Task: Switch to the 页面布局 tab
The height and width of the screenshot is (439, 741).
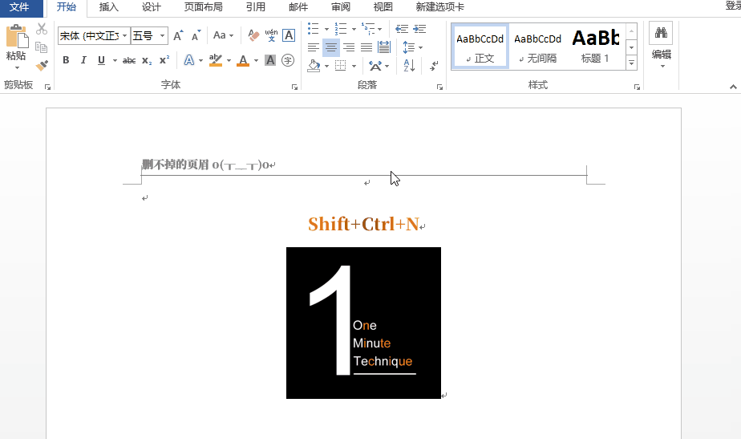Action: click(203, 7)
